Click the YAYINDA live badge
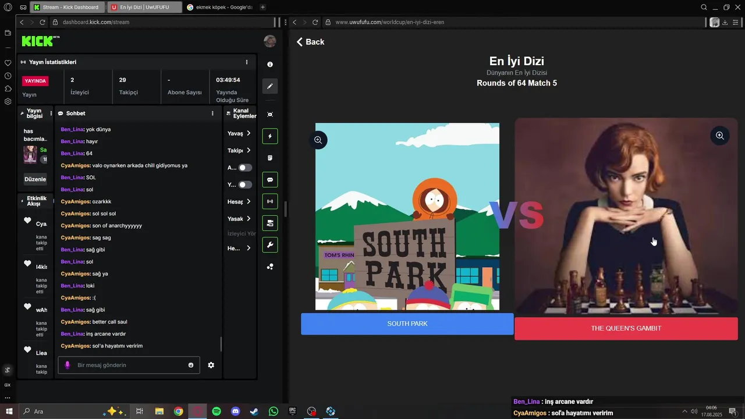The width and height of the screenshot is (745, 419). (36, 81)
